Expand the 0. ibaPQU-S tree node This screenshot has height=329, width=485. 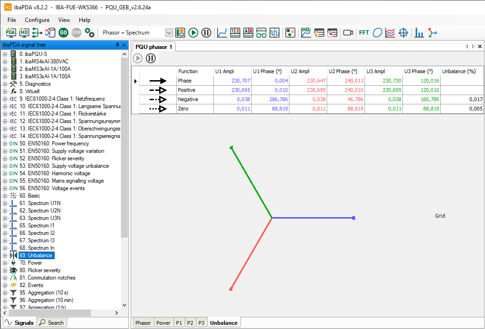click(x=5, y=54)
